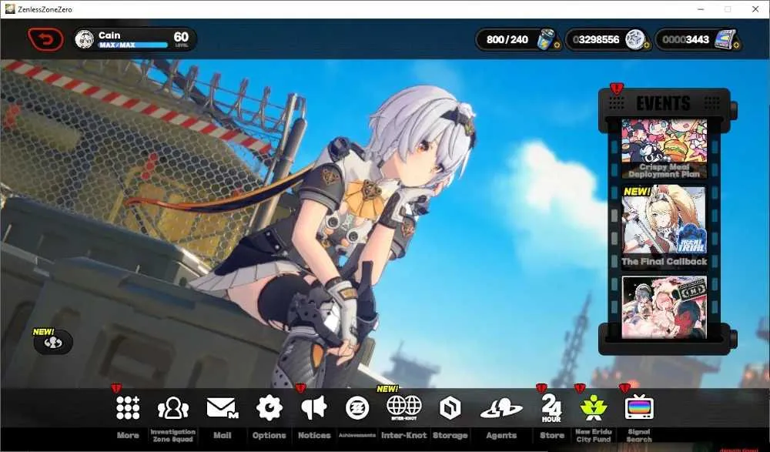Image resolution: width=770 pixels, height=452 pixels.
Task: Click the oval NEW! button left of the crate
Action: [x=53, y=343]
